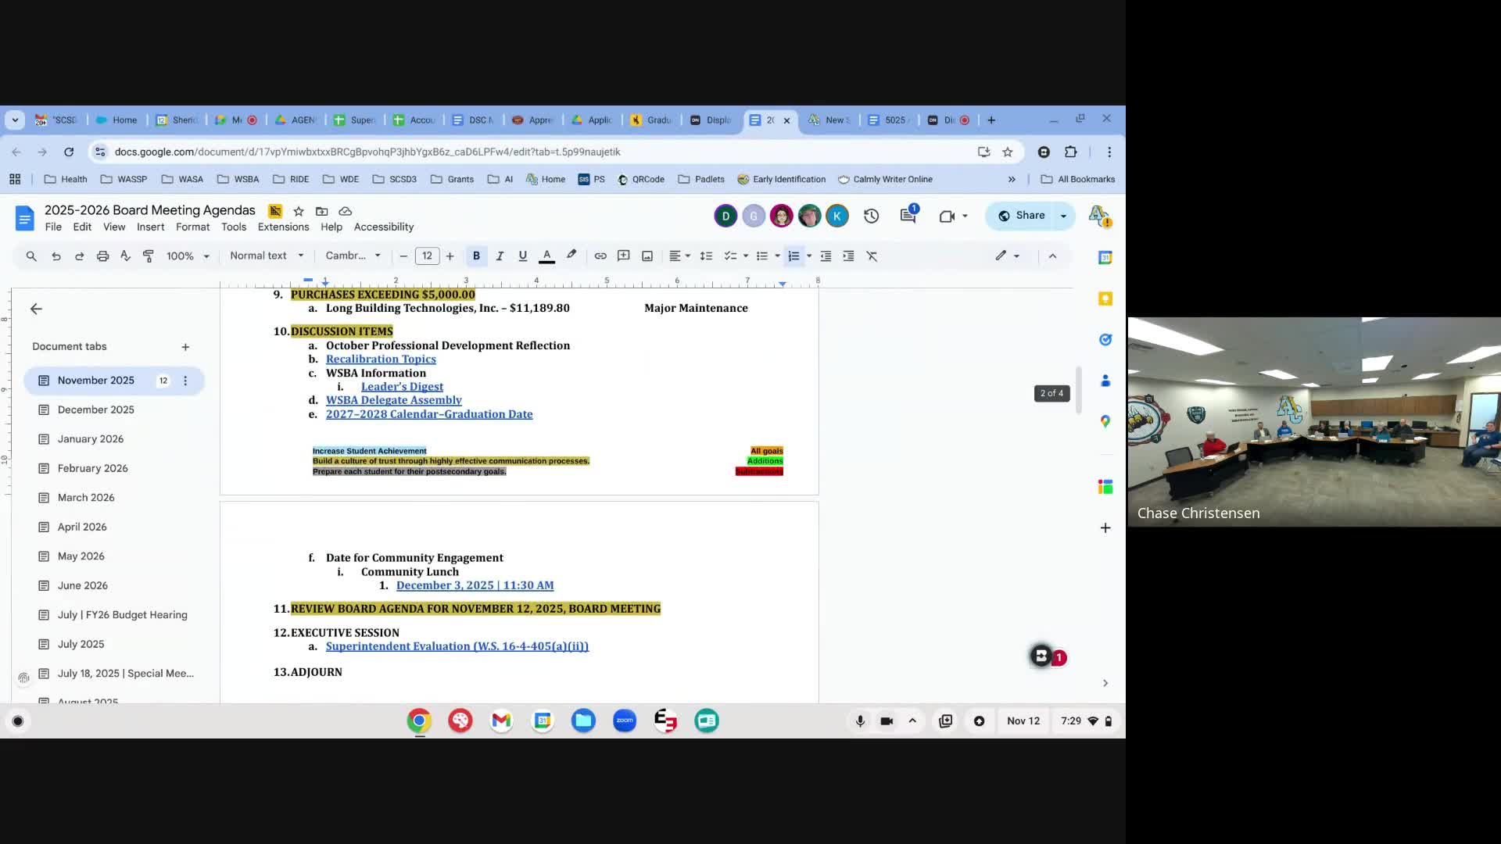This screenshot has width=1501, height=844.
Task: Select the Paint format tool
Action: [x=149, y=256]
